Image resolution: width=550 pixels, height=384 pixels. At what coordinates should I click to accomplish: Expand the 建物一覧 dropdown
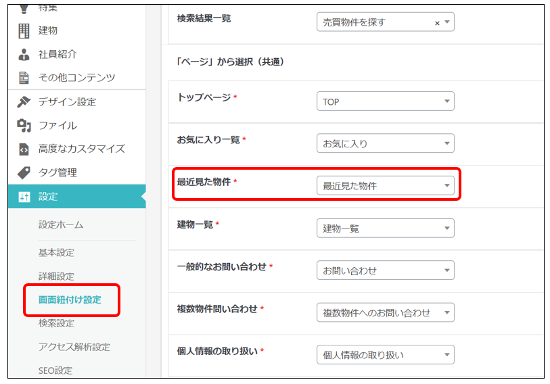click(385, 229)
